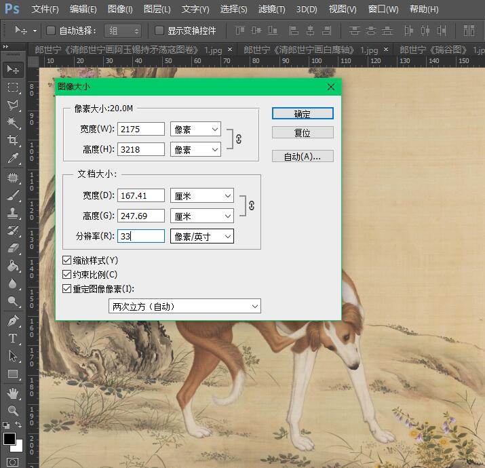This screenshot has height=468, width=485.
Task: Select the Eyedropper tool
Action: coord(13,158)
